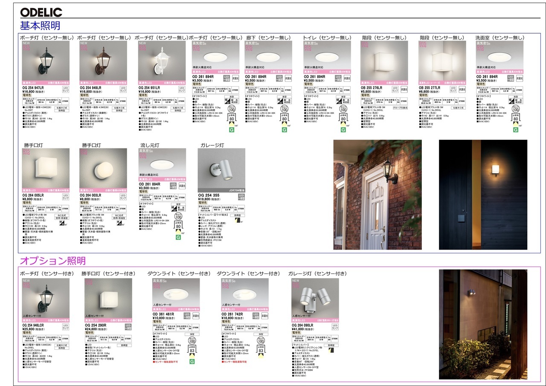This screenshot has height=386, width=546.
Task: Select the オプション照明 section heading
Action: 53,260
